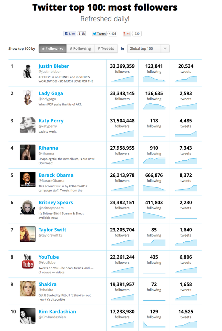Click Katy Perry's avatar thumbnail
Viewport: 222px width, 331px height.
coord(28,125)
